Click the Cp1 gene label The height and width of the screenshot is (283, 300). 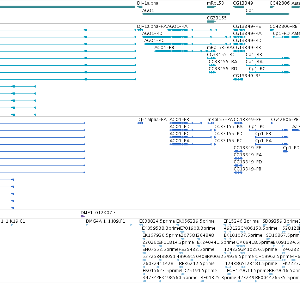click(250, 11)
